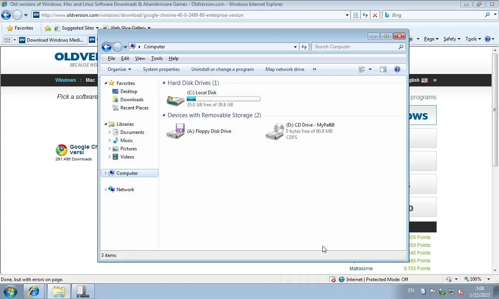This screenshot has height=299, width=499.
Task: Open the Organize dropdown
Action: tap(119, 69)
